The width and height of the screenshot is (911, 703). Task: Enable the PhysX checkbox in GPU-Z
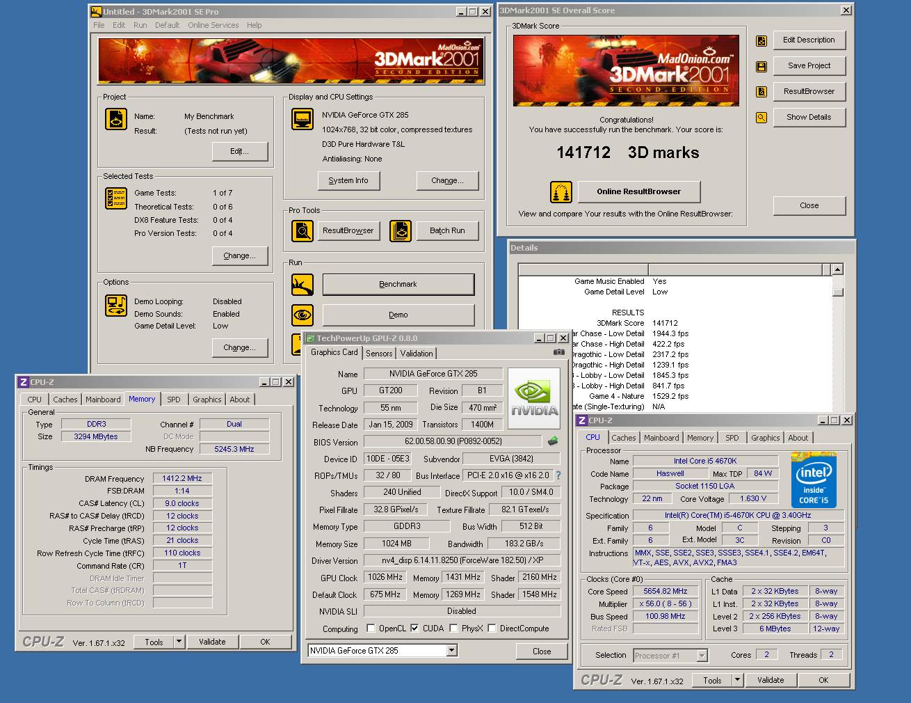454,629
